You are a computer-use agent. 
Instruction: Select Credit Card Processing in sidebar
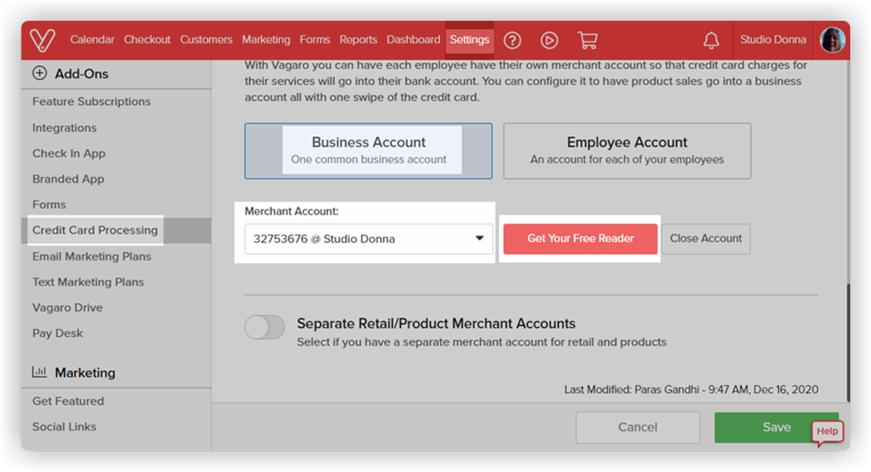coord(95,230)
